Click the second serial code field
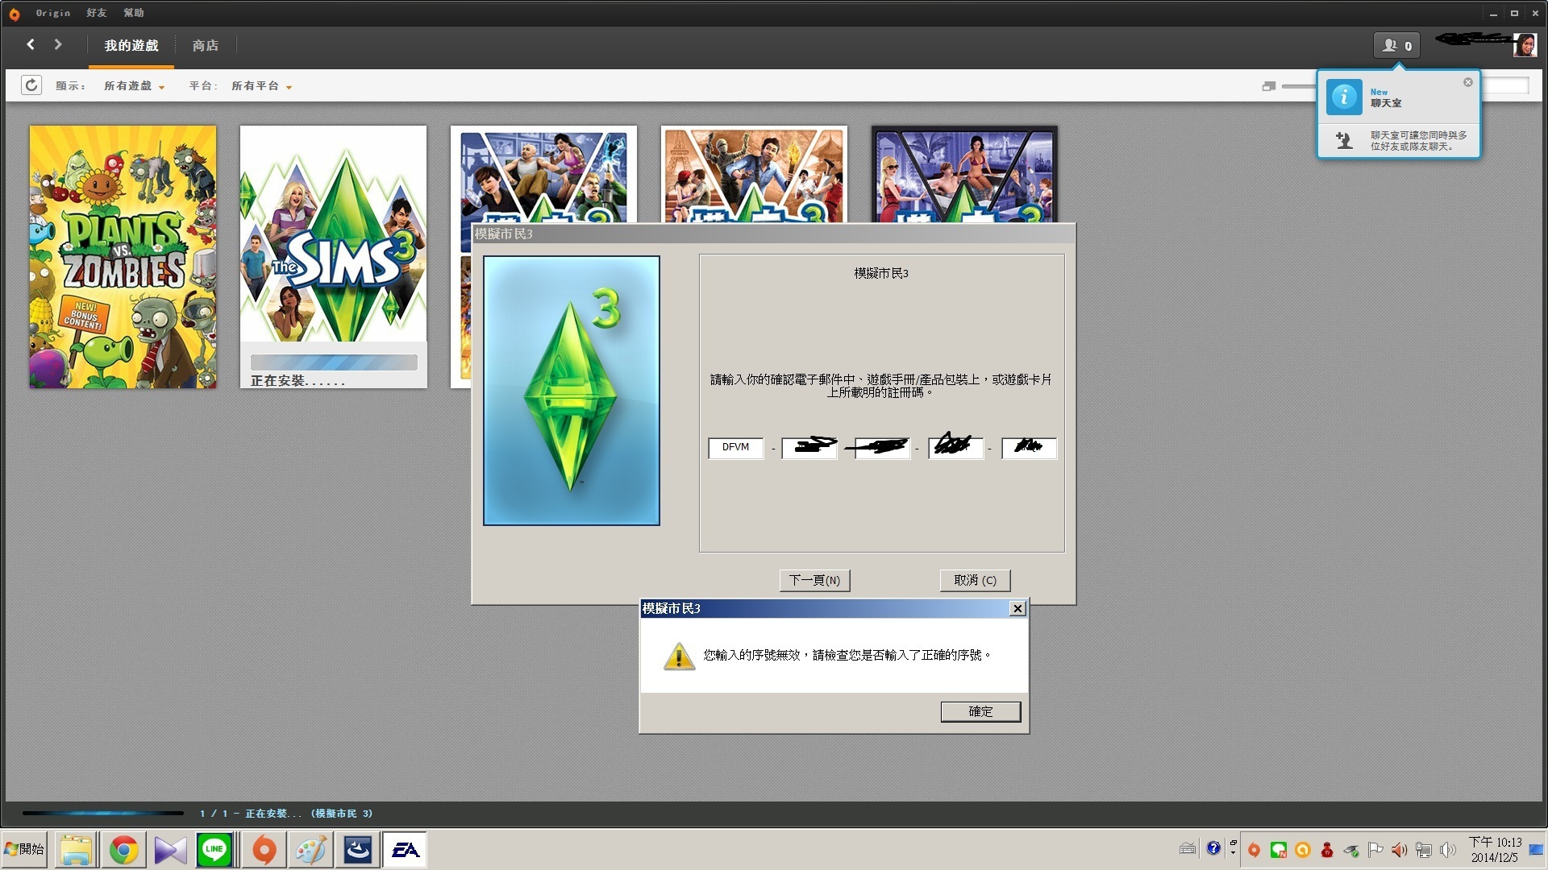Viewport: 1548px width, 870px height. 809,448
